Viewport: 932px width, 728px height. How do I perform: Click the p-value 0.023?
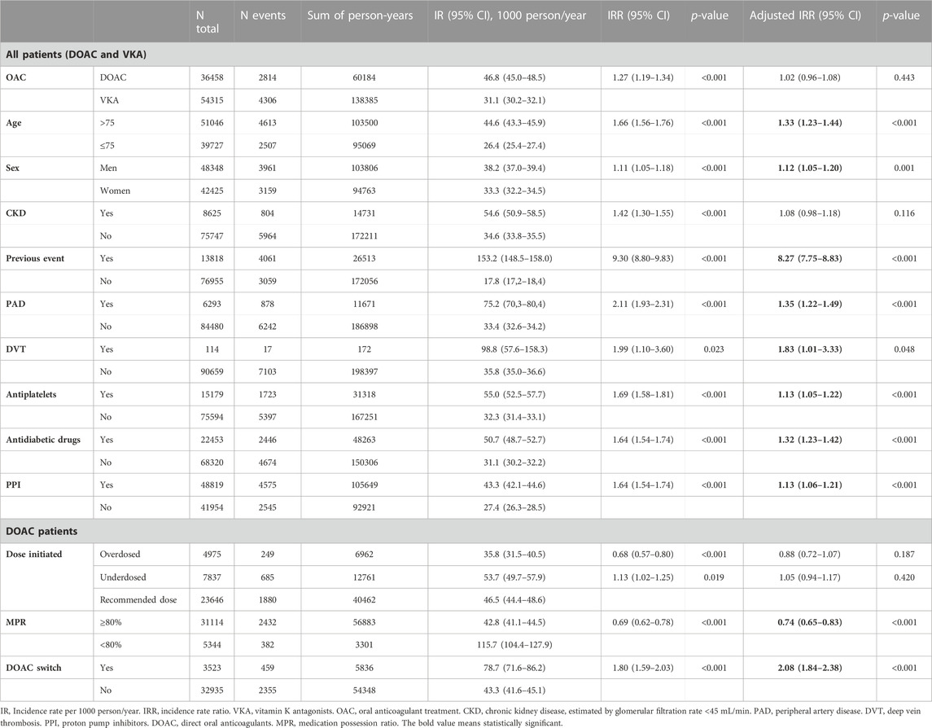(714, 349)
